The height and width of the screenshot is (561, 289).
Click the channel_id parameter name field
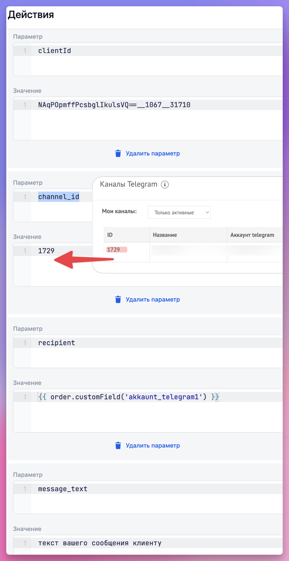pos(59,197)
